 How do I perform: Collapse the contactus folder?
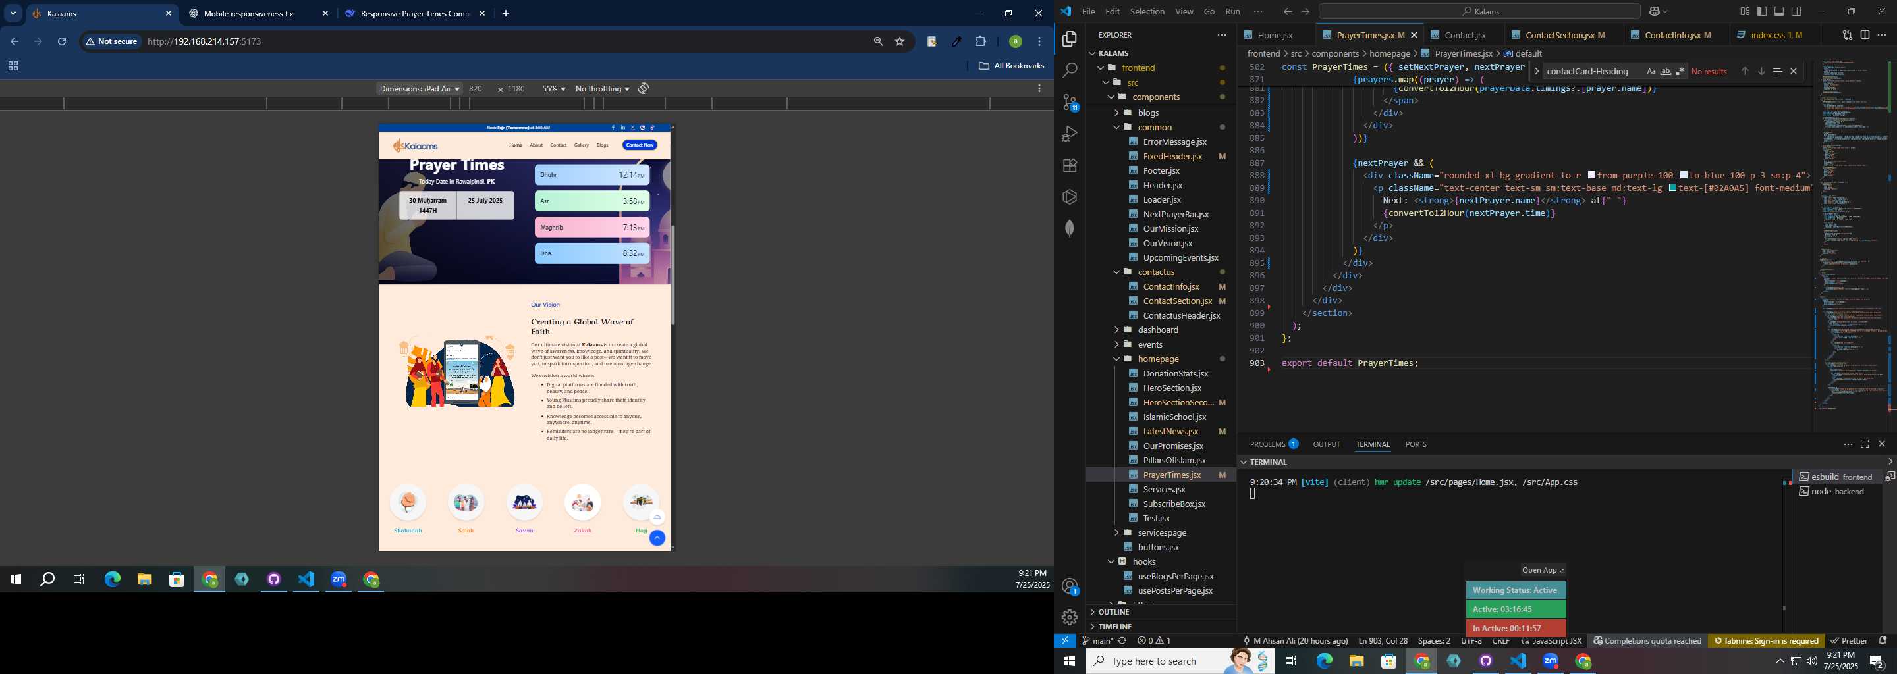[x=1116, y=272]
